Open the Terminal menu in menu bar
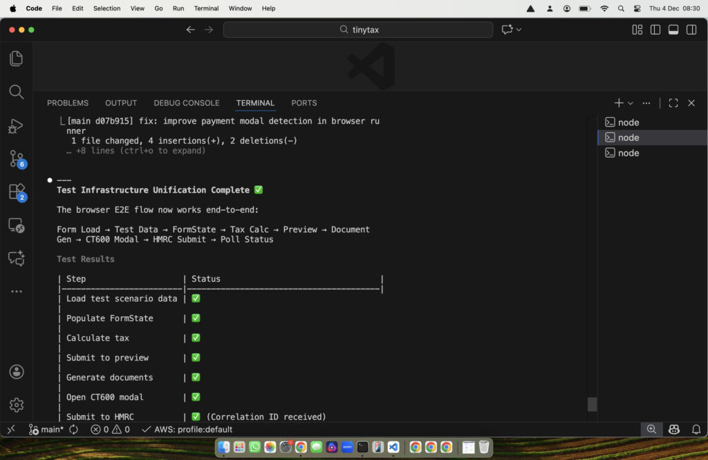This screenshot has height=460, width=708. (x=206, y=8)
